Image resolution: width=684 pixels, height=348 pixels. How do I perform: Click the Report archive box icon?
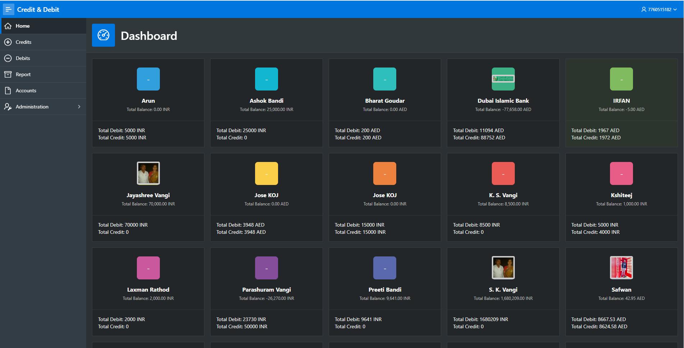(8, 74)
